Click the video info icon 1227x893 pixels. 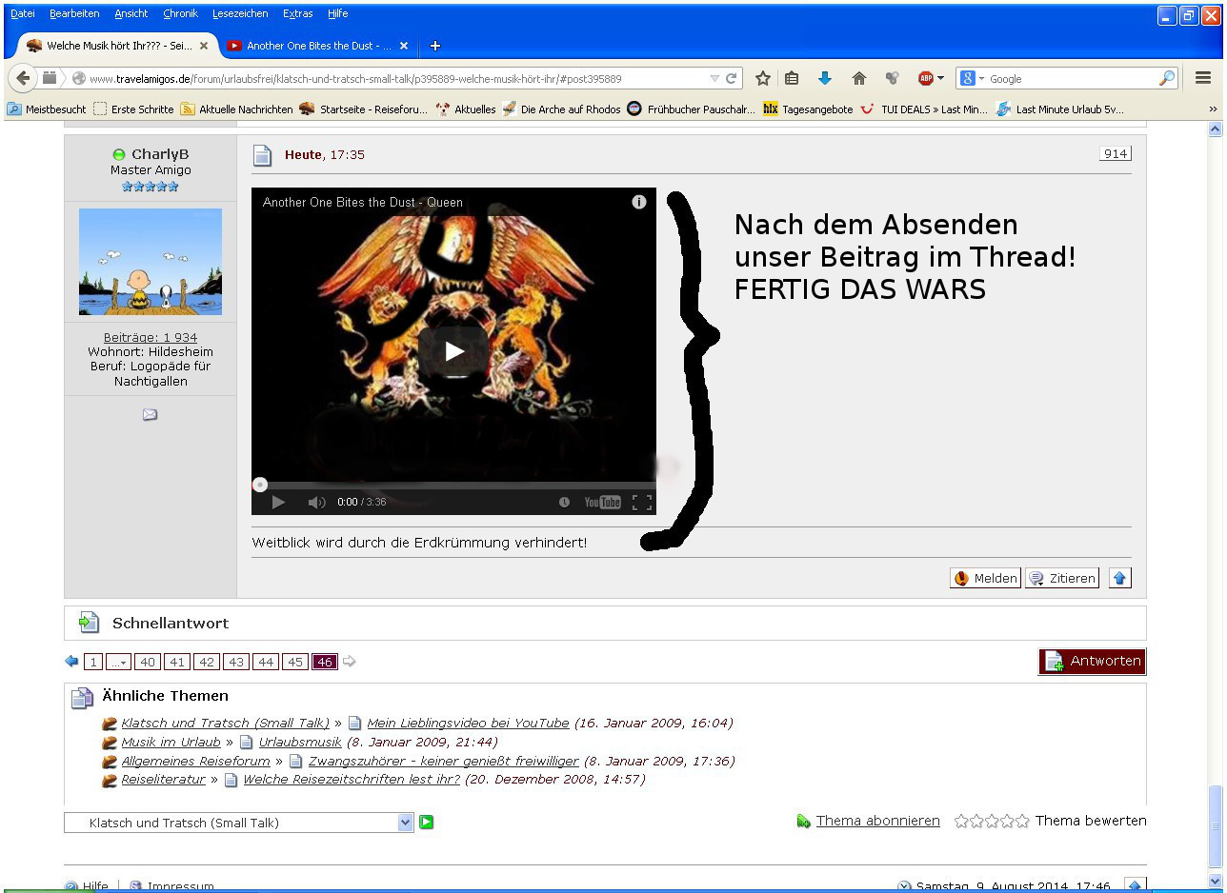(639, 202)
